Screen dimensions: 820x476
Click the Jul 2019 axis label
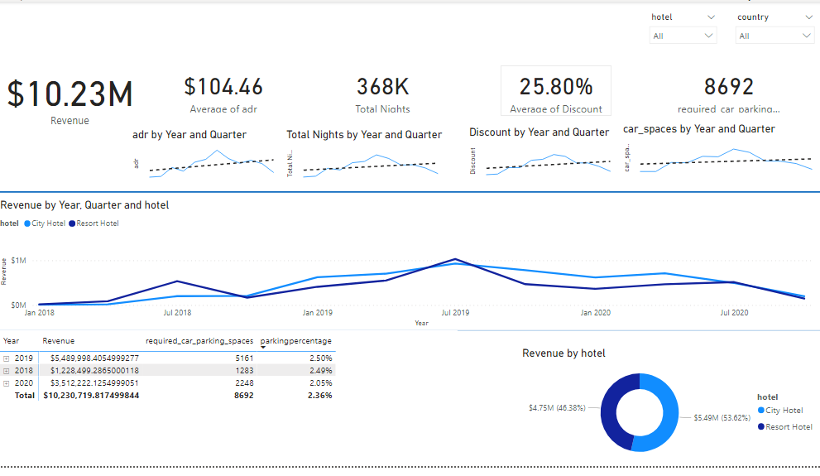pos(455,313)
